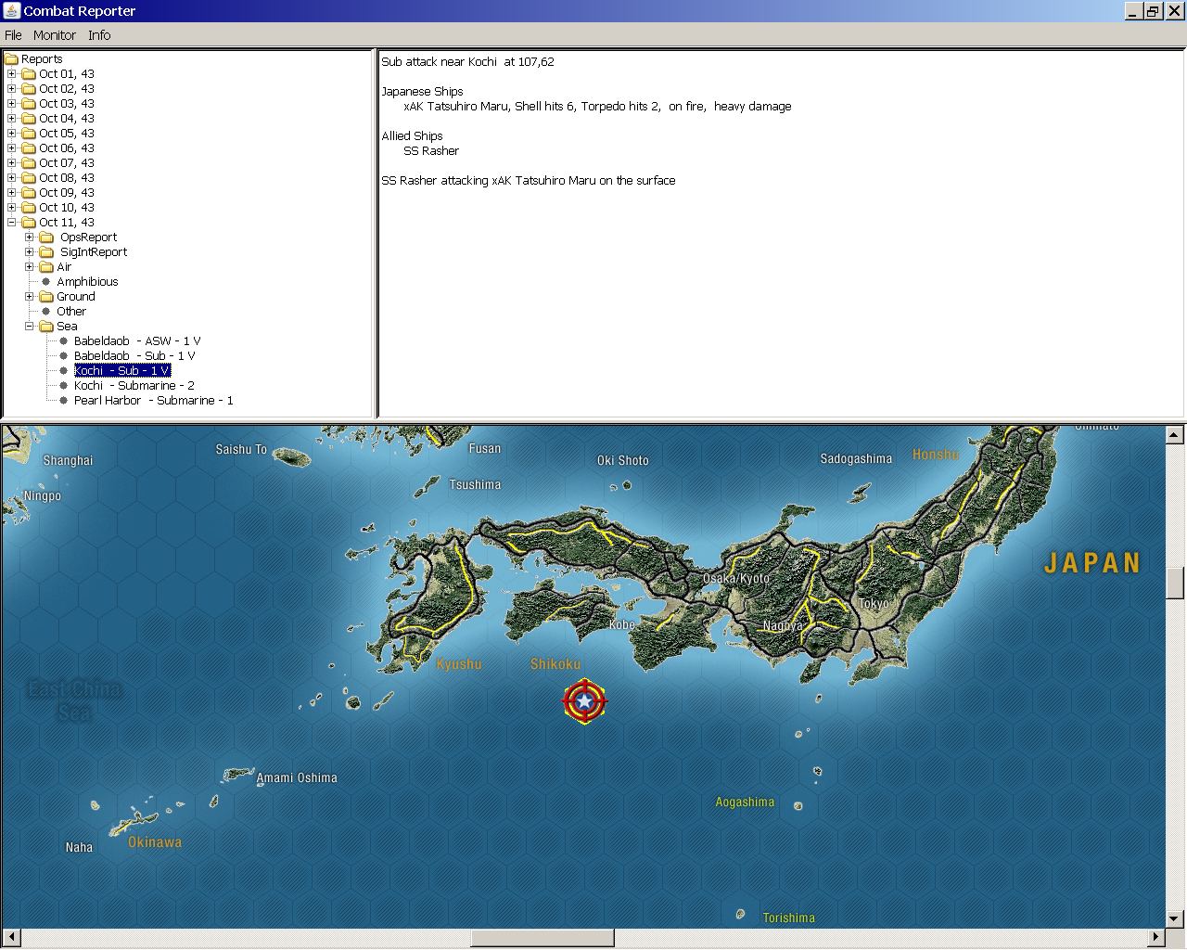Select the Oct 04, 43 report date
The image size is (1187, 950).
(67, 119)
